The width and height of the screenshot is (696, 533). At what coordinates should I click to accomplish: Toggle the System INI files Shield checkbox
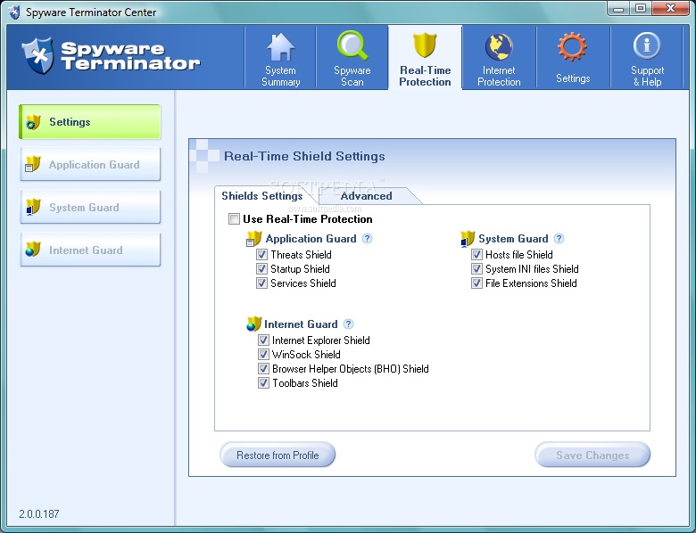point(476,268)
